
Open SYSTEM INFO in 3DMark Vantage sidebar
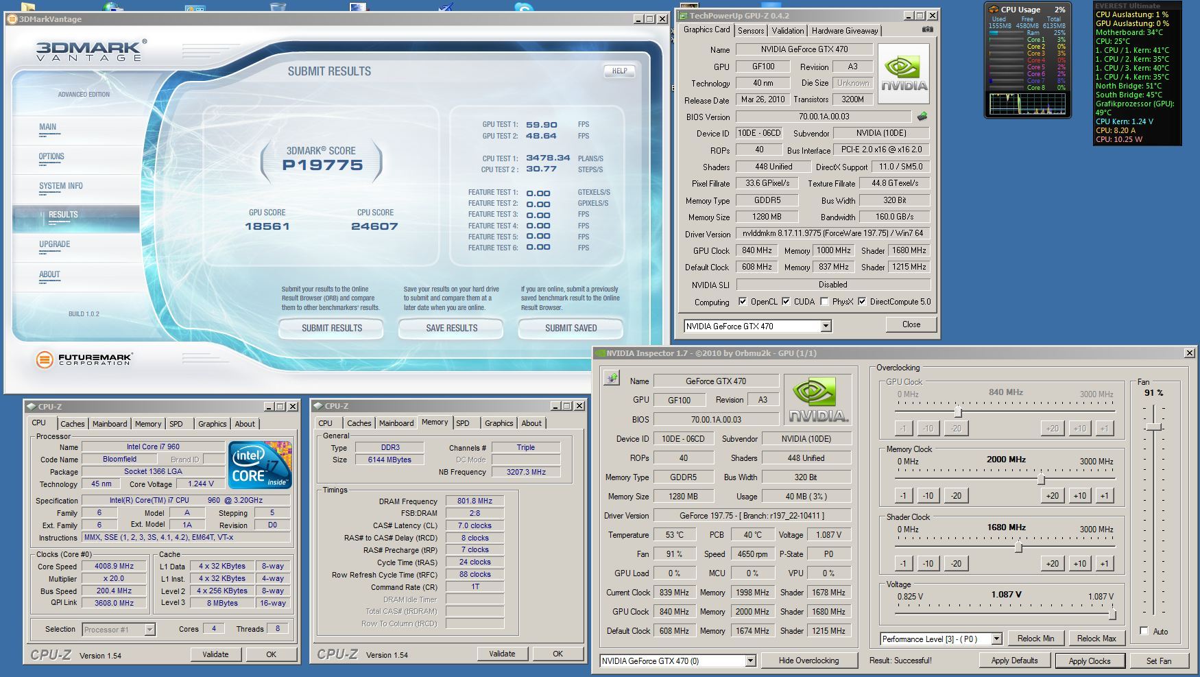[x=61, y=186]
